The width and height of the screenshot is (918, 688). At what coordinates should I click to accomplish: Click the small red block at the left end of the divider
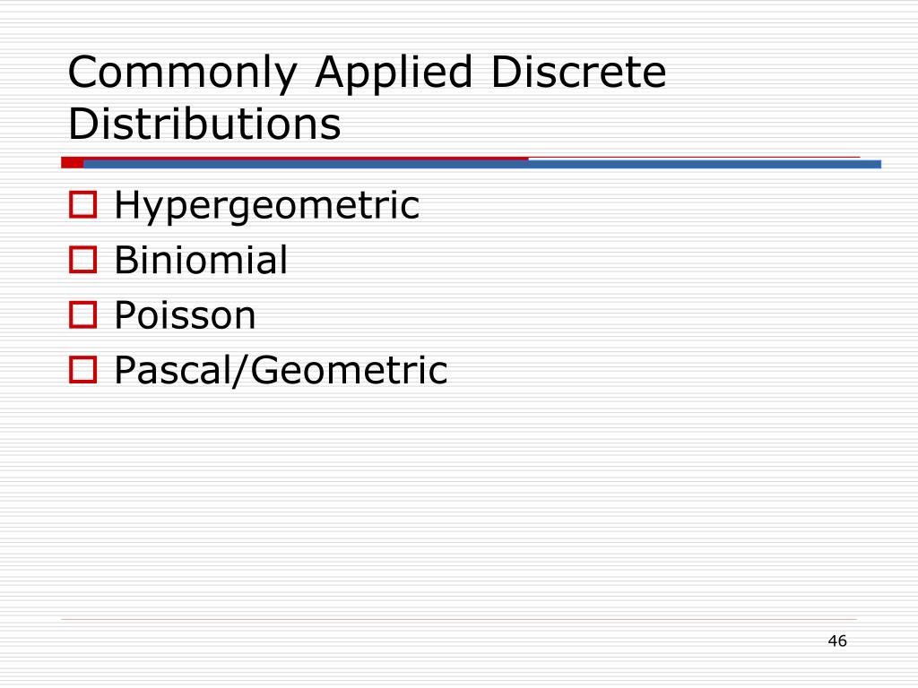coord(72,163)
